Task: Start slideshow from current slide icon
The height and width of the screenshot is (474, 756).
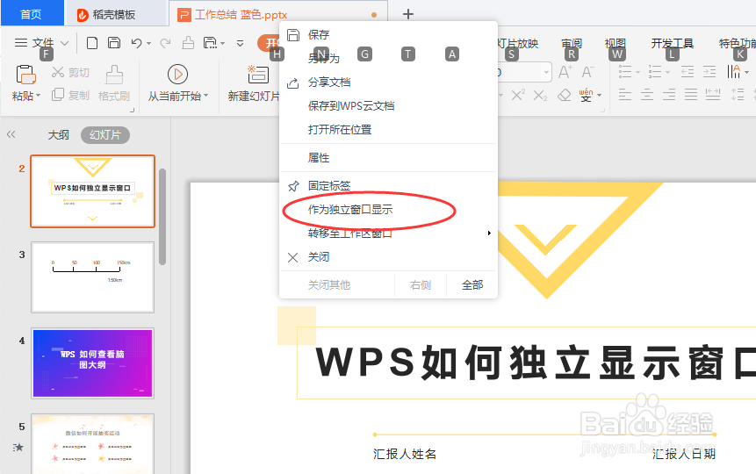Action: [x=177, y=75]
